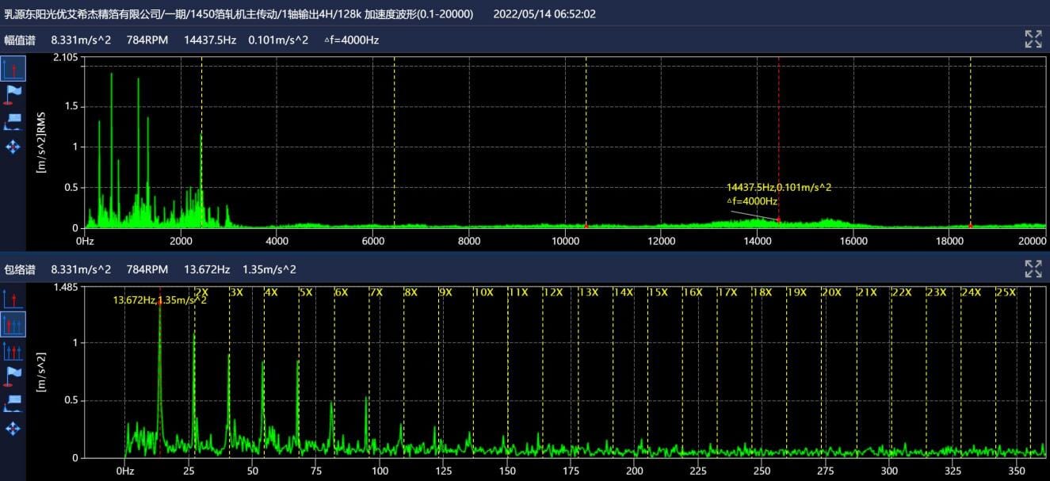Click the △f=4000Hz value in amplitude header
Image resolution: width=1050 pixels, height=481 pixels.
pos(351,40)
